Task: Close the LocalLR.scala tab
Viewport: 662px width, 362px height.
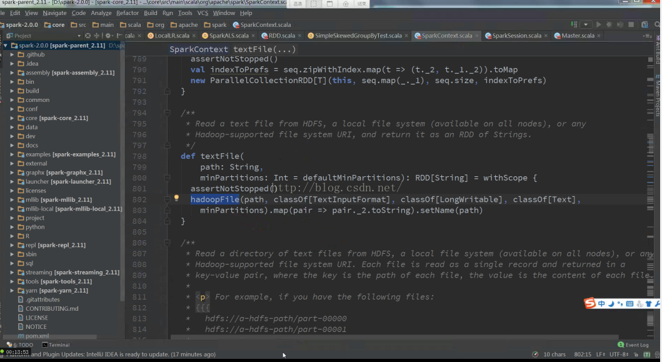Action: click(194, 36)
